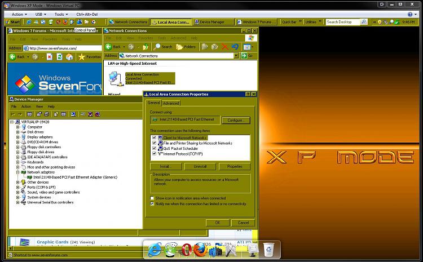Switch to the Advanced tab

point(171,103)
